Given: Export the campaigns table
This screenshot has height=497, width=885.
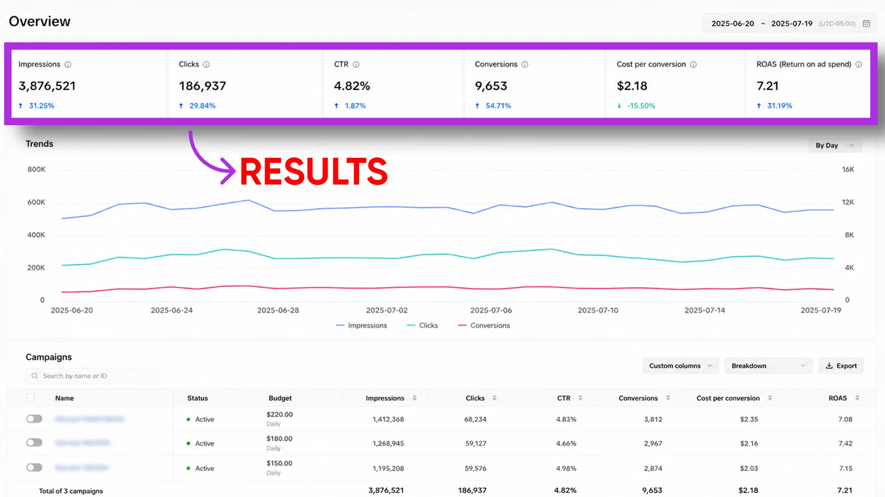Looking at the screenshot, I should click(841, 366).
